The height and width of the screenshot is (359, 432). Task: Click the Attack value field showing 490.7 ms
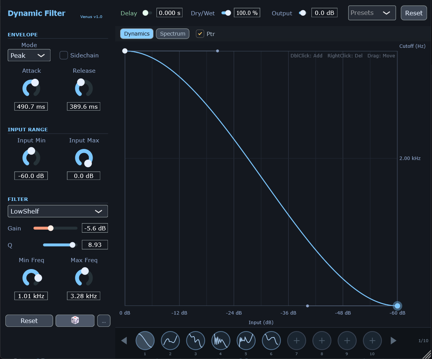tap(31, 106)
